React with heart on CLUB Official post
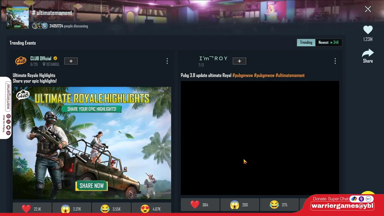384x216 pixels. click(x=32, y=209)
